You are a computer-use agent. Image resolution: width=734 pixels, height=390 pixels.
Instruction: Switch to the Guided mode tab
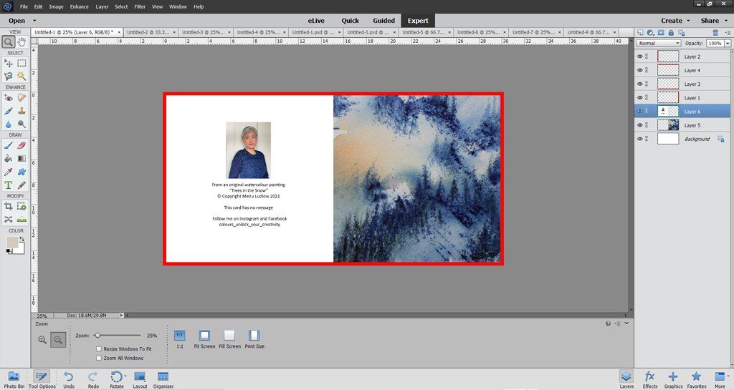coord(383,21)
